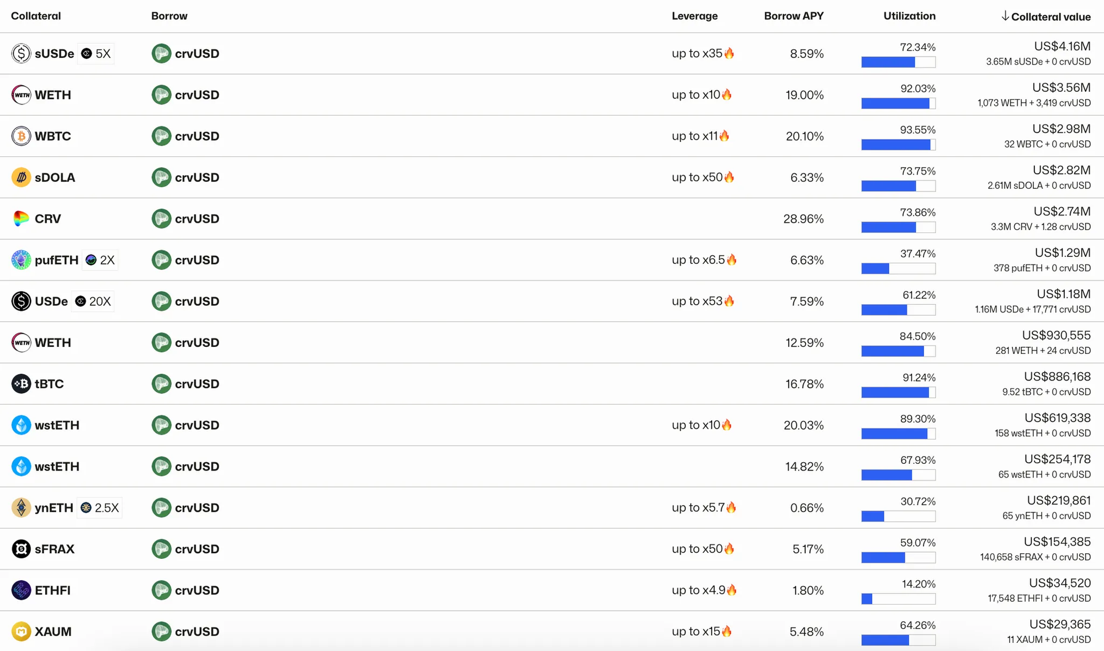Image resolution: width=1104 pixels, height=651 pixels.
Task: Click the 2X points badge on pufETH
Action: [x=100, y=260]
